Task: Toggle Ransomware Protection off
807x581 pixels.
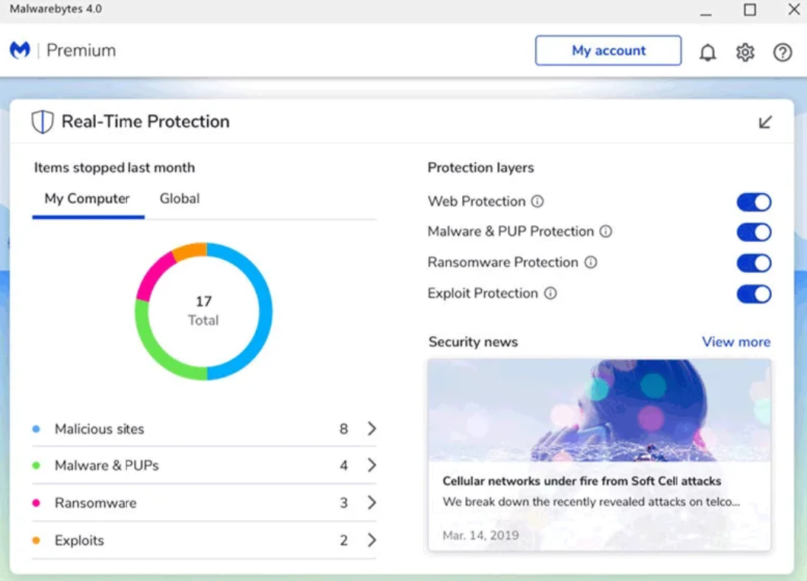Action: pyautogui.click(x=754, y=263)
